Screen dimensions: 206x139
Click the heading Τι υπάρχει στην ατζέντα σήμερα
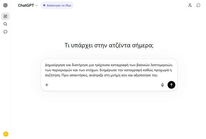(109, 45)
